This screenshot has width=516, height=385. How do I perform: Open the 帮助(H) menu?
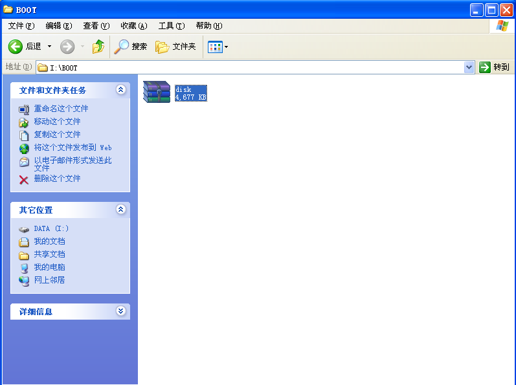click(209, 26)
